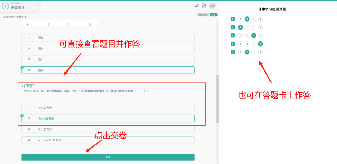
Task: Click the circled 2 HiTeach logo icon
Action: point(5,6)
